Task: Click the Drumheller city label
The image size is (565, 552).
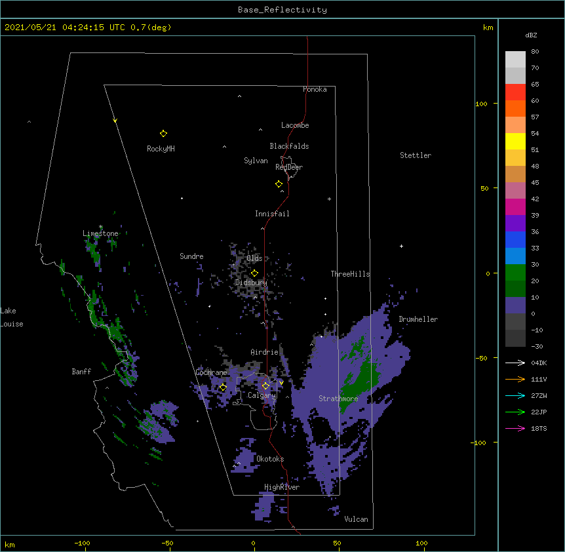Action: coord(418,319)
